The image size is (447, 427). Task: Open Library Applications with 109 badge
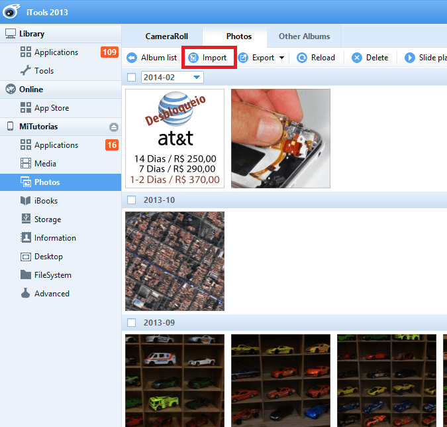[56, 52]
